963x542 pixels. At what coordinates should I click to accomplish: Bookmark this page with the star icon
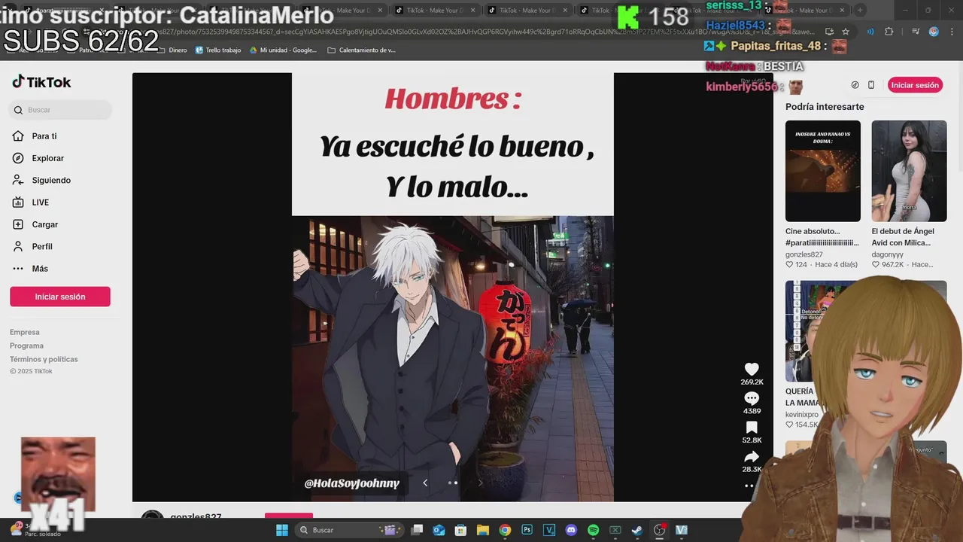846,32
